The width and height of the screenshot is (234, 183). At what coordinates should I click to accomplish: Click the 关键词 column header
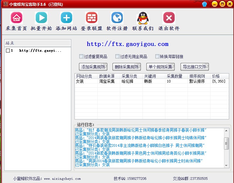[x=154, y=76]
